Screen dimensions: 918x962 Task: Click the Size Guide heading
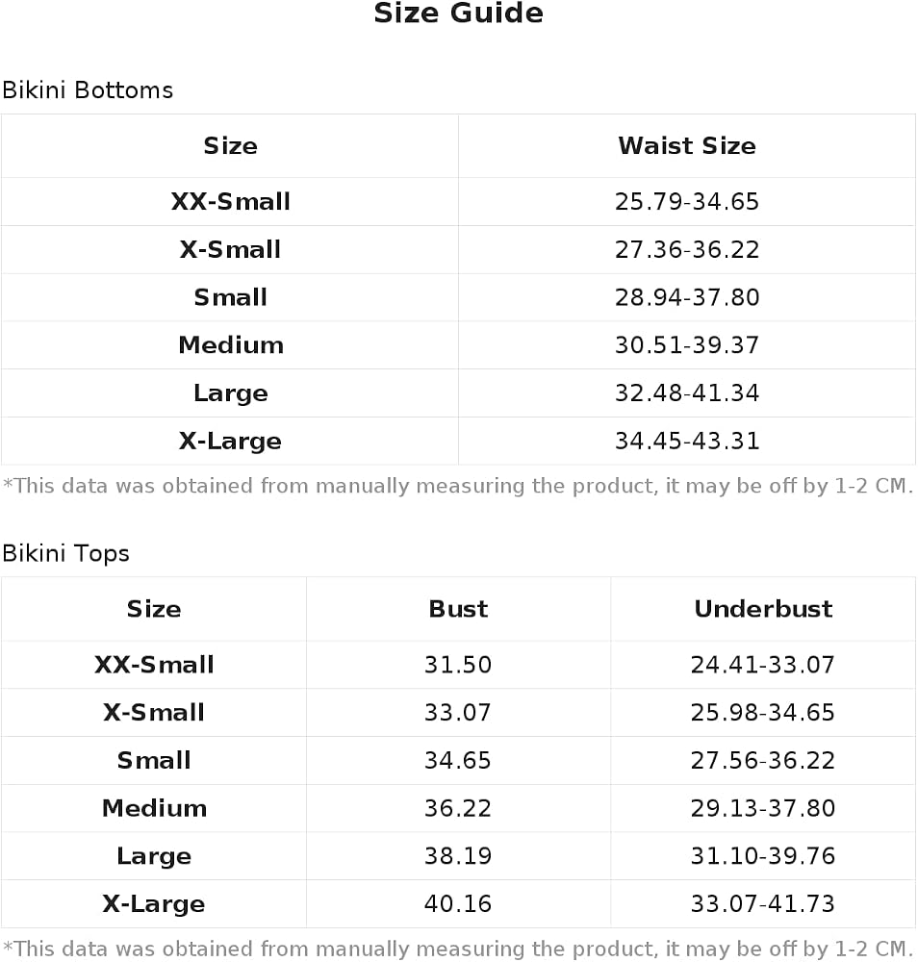tap(458, 13)
